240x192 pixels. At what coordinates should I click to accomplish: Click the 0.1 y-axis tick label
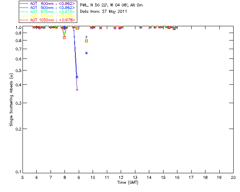tap(18, 172)
